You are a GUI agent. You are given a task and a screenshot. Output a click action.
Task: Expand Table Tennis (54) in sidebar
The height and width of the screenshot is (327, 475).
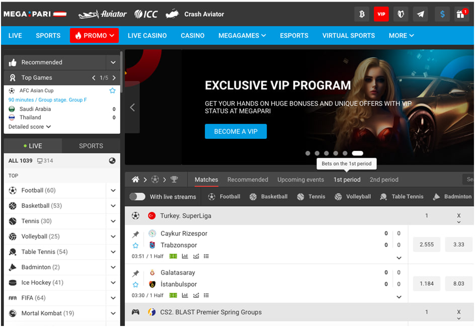coord(113,252)
